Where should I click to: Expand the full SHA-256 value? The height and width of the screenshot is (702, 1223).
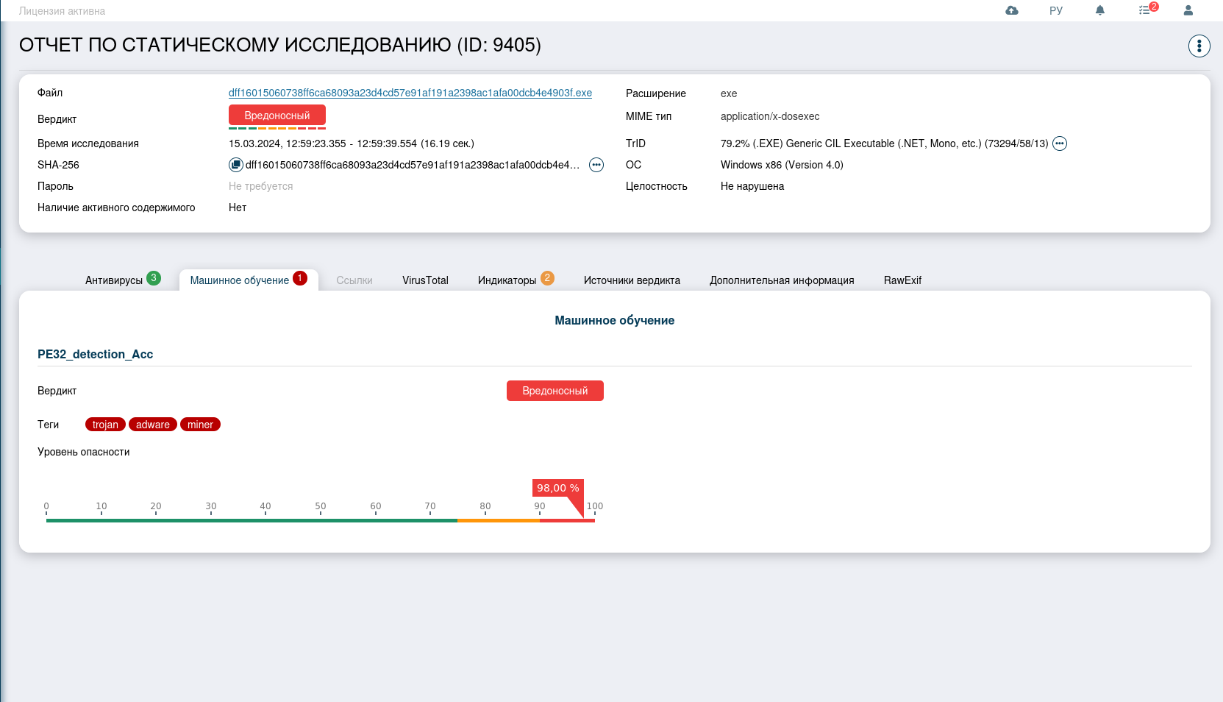596,165
